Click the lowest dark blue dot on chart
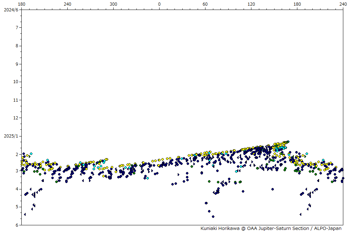Image resolution: width=349 pixels, height=231 pixels. pos(213,216)
